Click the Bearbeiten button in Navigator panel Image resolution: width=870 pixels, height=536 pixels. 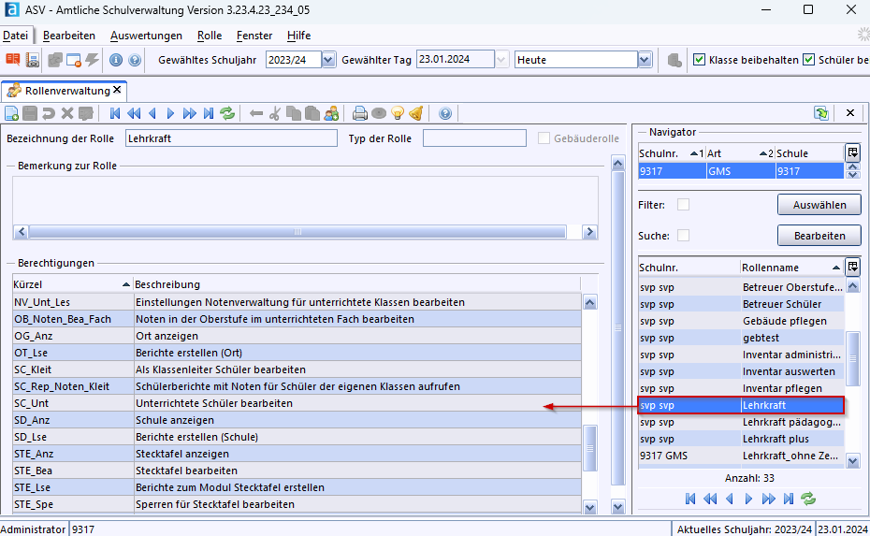click(x=819, y=236)
